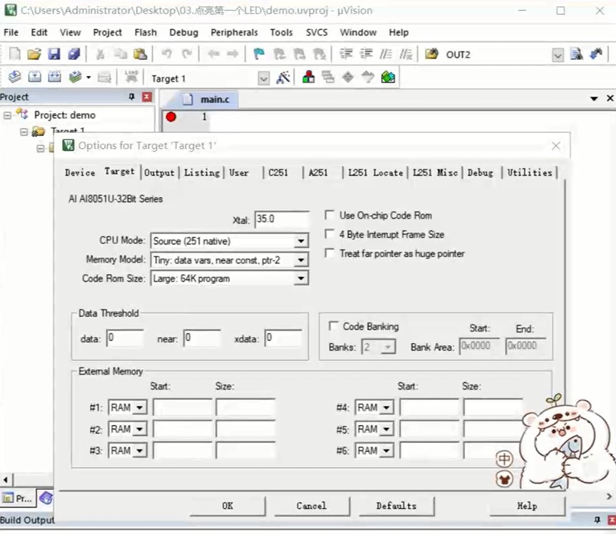Click the New file toolbar icon
Screen dimensions: 616x534
(14, 54)
